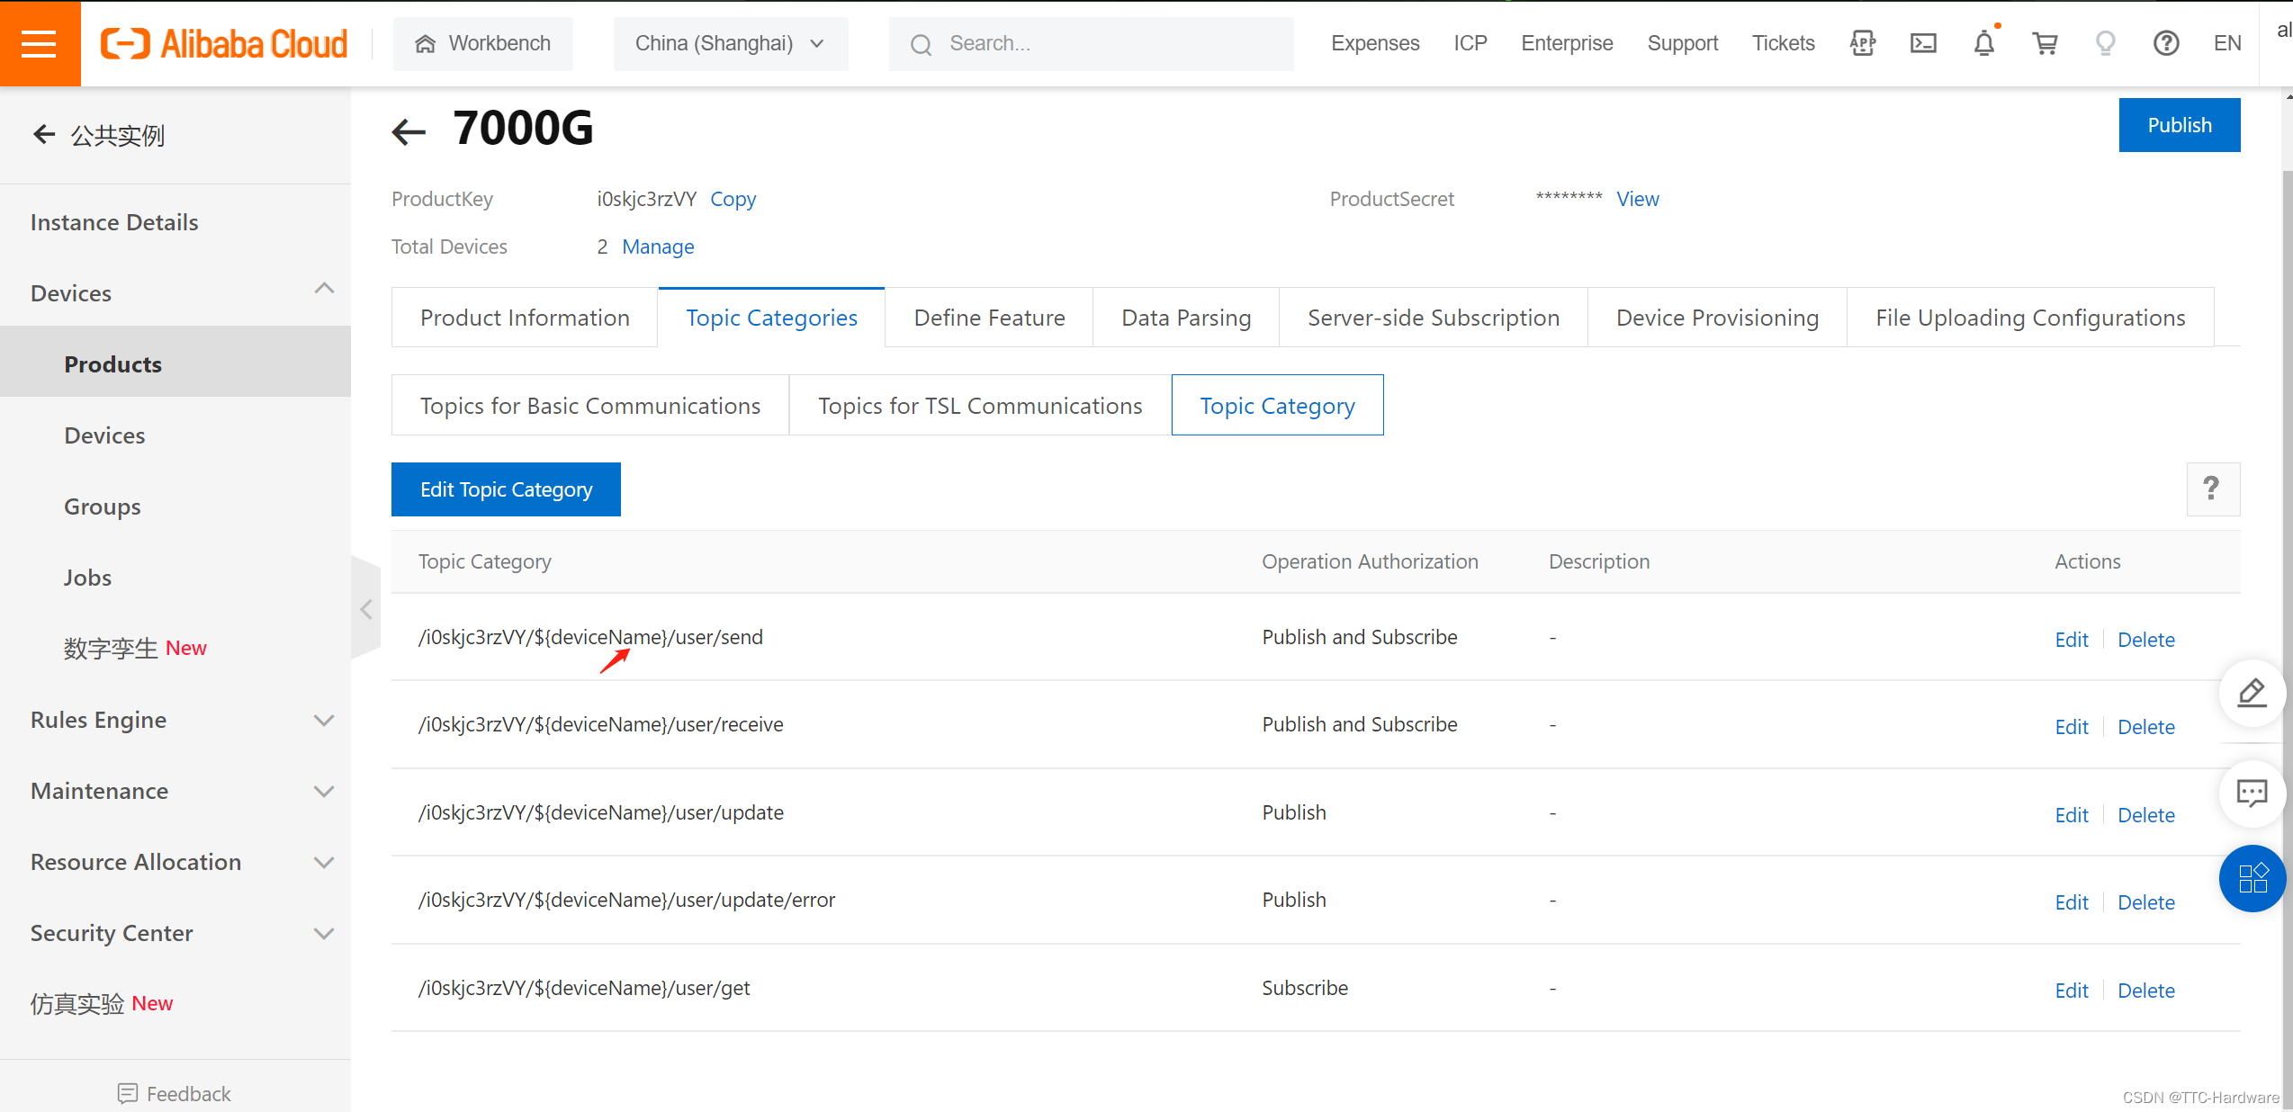Switch to Define Feature tab
This screenshot has height=1112, width=2293.
tap(989, 318)
